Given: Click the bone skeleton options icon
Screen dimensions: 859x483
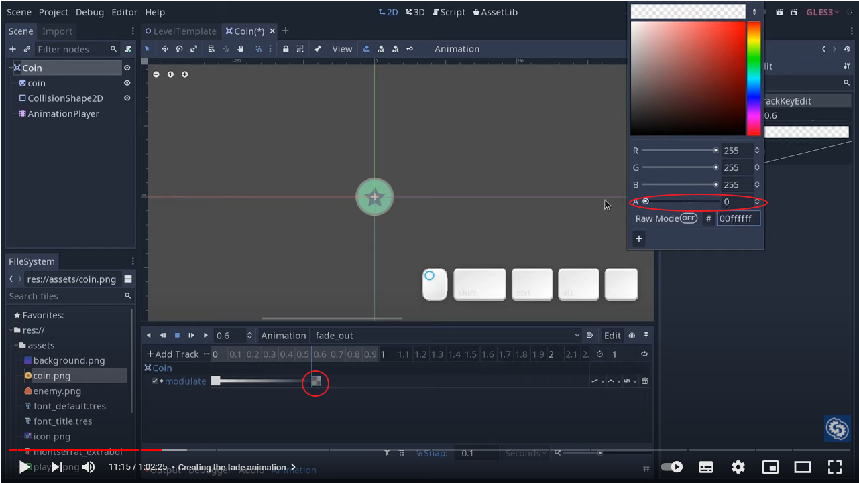Looking at the screenshot, I should coord(318,49).
